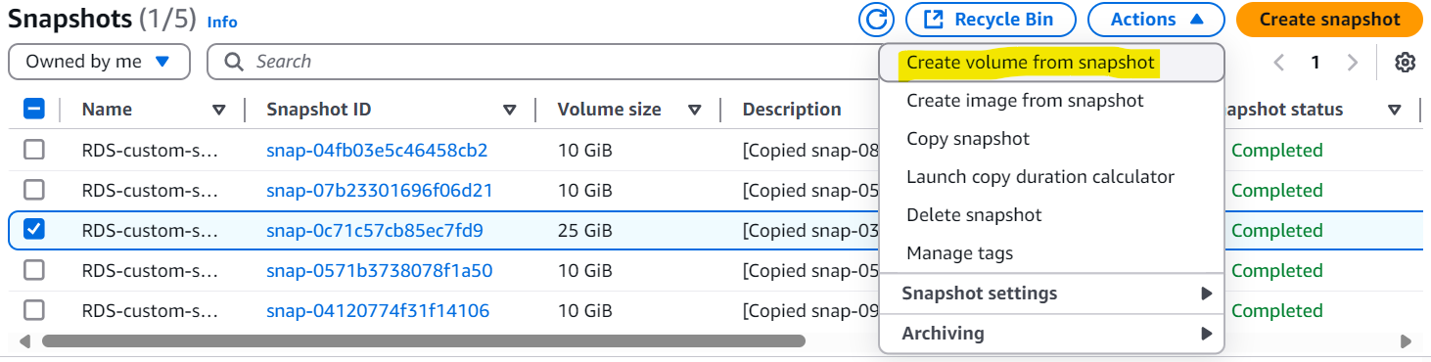Select checkbox for snap-04fb03e5c46458cb2 row

point(34,150)
